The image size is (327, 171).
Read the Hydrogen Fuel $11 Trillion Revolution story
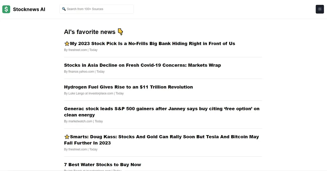point(128,87)
